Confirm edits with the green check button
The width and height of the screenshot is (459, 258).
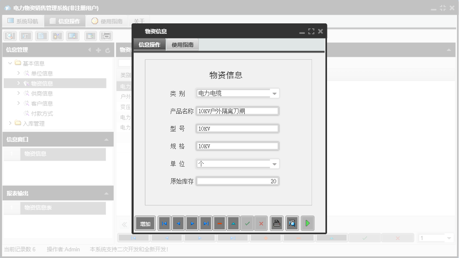pos(247,223)
